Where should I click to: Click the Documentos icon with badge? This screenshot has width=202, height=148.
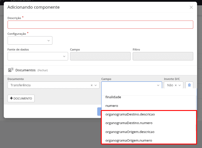click(x=11, y=70)
